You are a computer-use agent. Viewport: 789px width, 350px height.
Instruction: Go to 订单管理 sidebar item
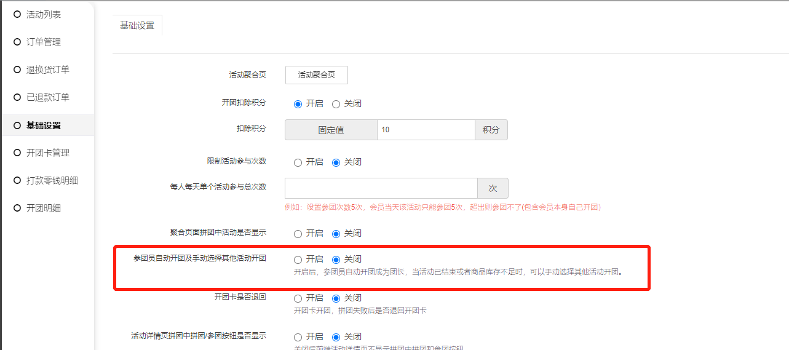pos(43,42)
